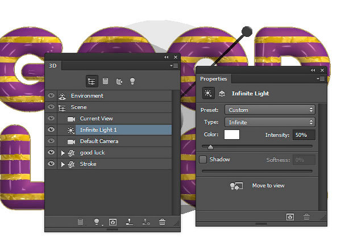Click start printing icon in 3D panel footer

tap(130, 221)
